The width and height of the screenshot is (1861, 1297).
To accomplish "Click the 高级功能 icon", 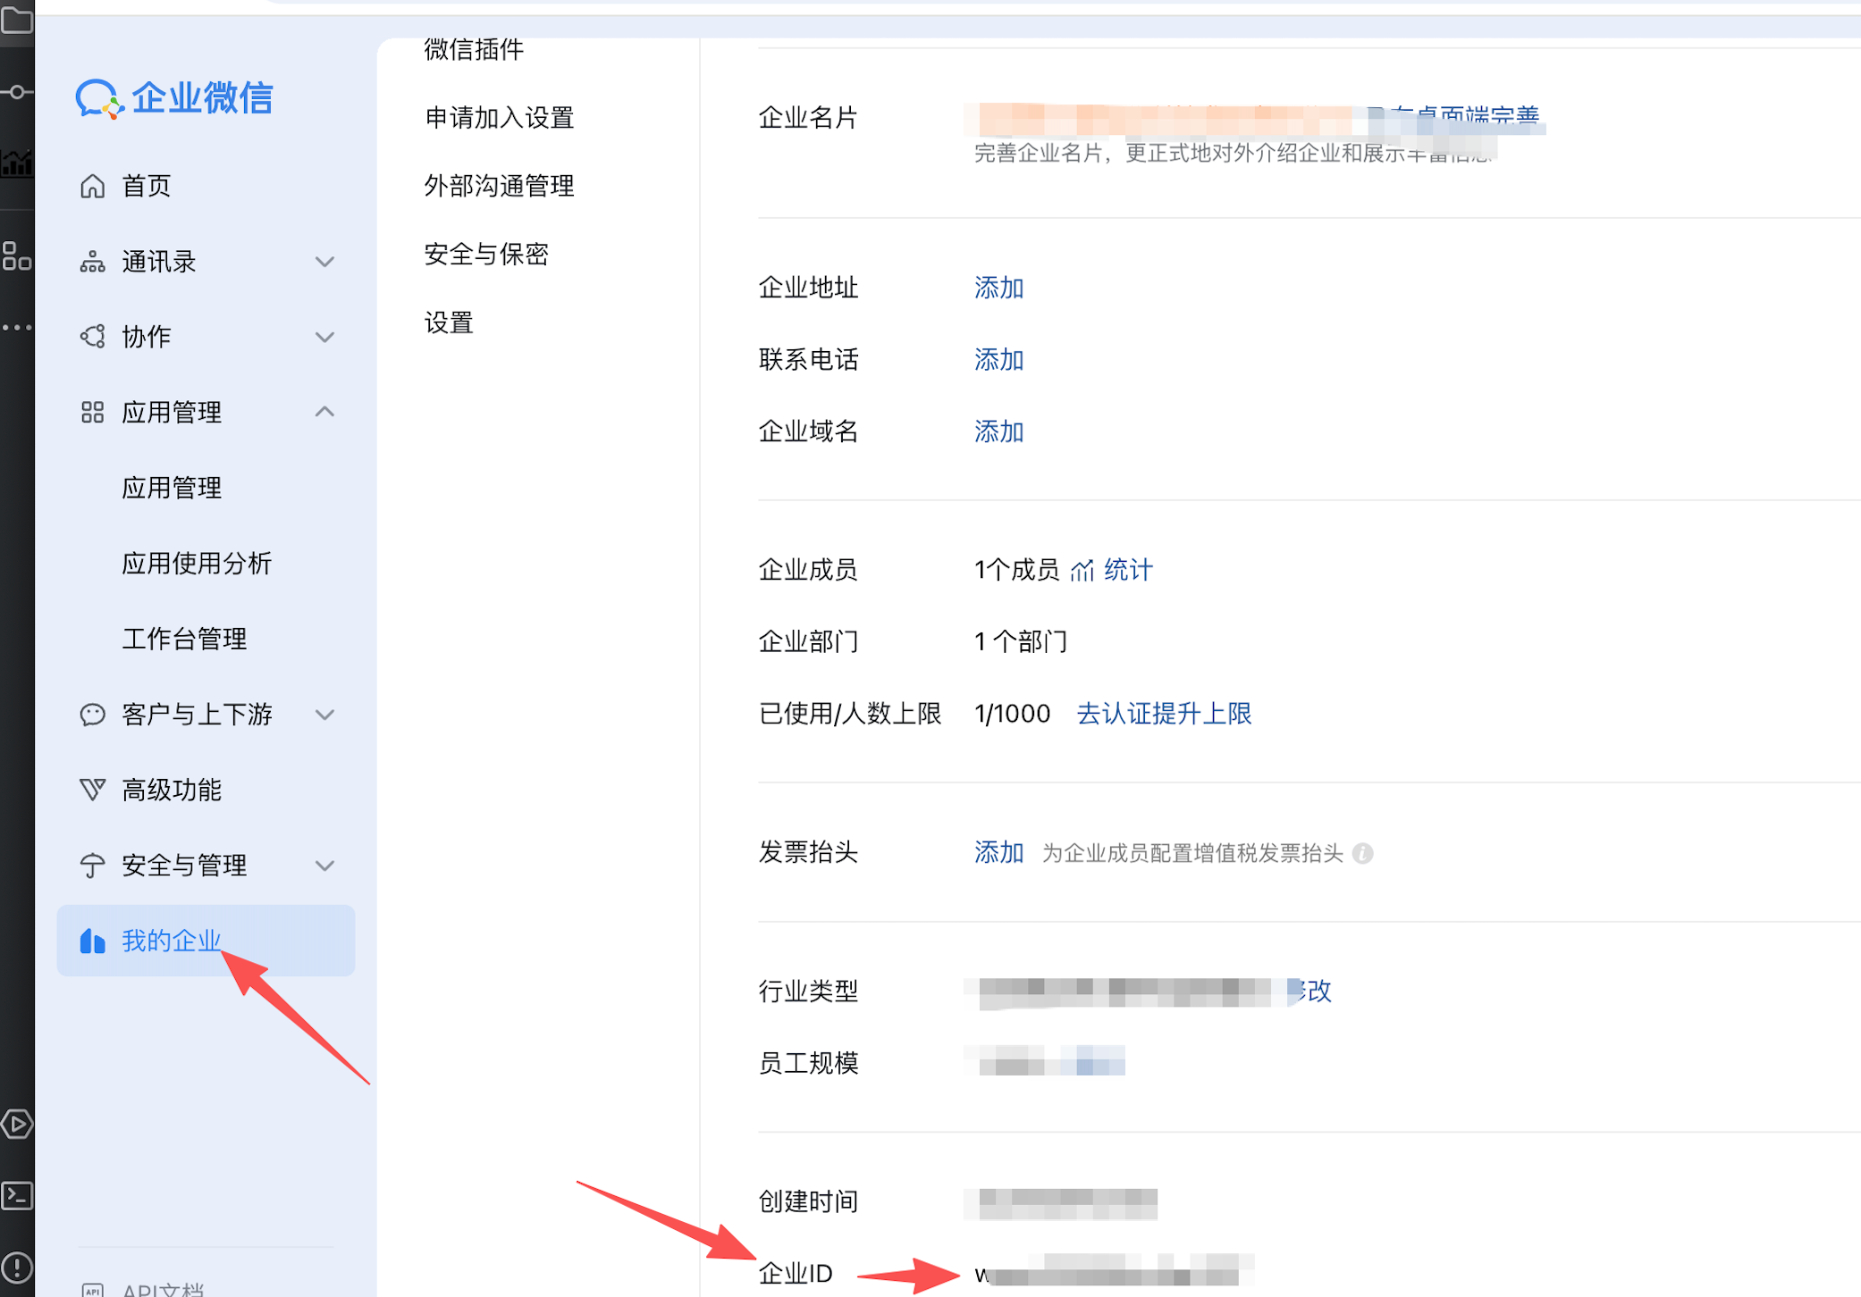I will click(93, 790).
